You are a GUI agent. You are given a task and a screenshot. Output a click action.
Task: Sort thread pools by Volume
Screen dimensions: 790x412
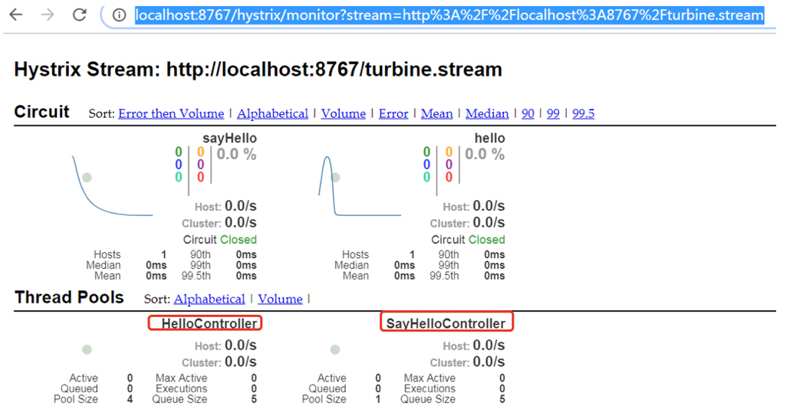point(280,299)
